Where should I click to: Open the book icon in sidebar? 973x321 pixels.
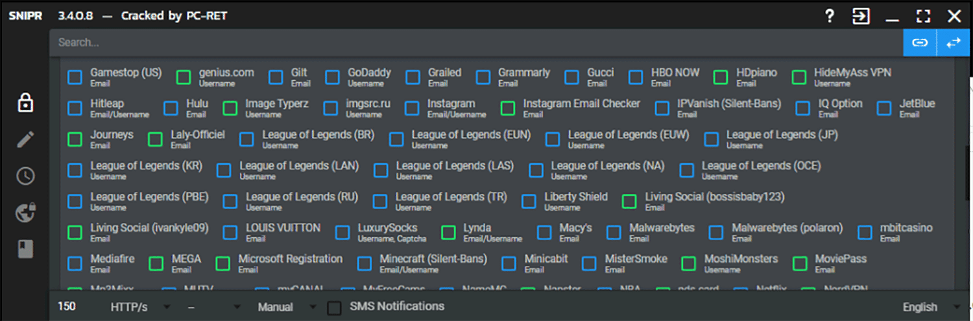tap(25, 250)
